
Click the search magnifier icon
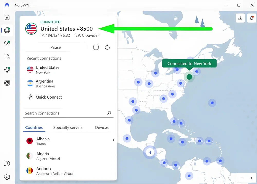[109, 113]
